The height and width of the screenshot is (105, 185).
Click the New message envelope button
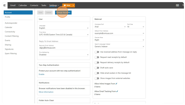(x=67, y=6)
